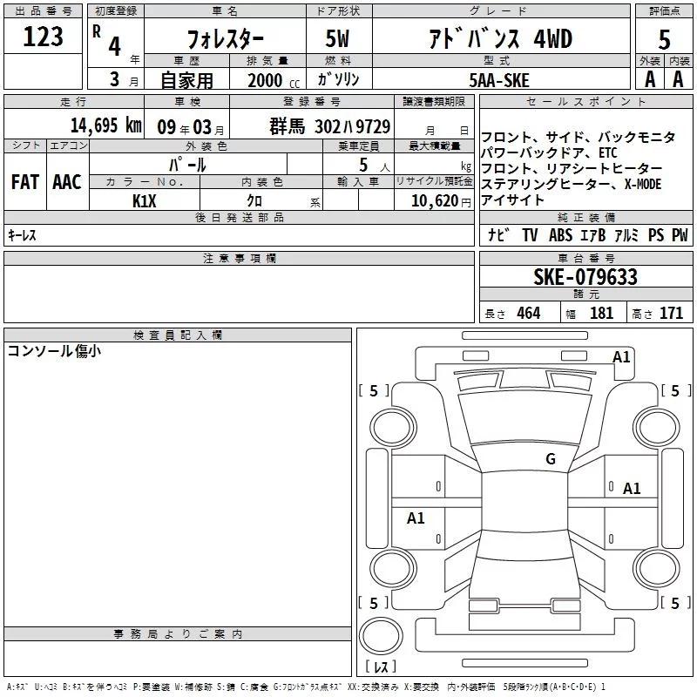The image size is (697, 697).
Task: Select the sales point "フロント、サイド、バックモニタ"
Action: pyautogui.click(x=579, y=137)
